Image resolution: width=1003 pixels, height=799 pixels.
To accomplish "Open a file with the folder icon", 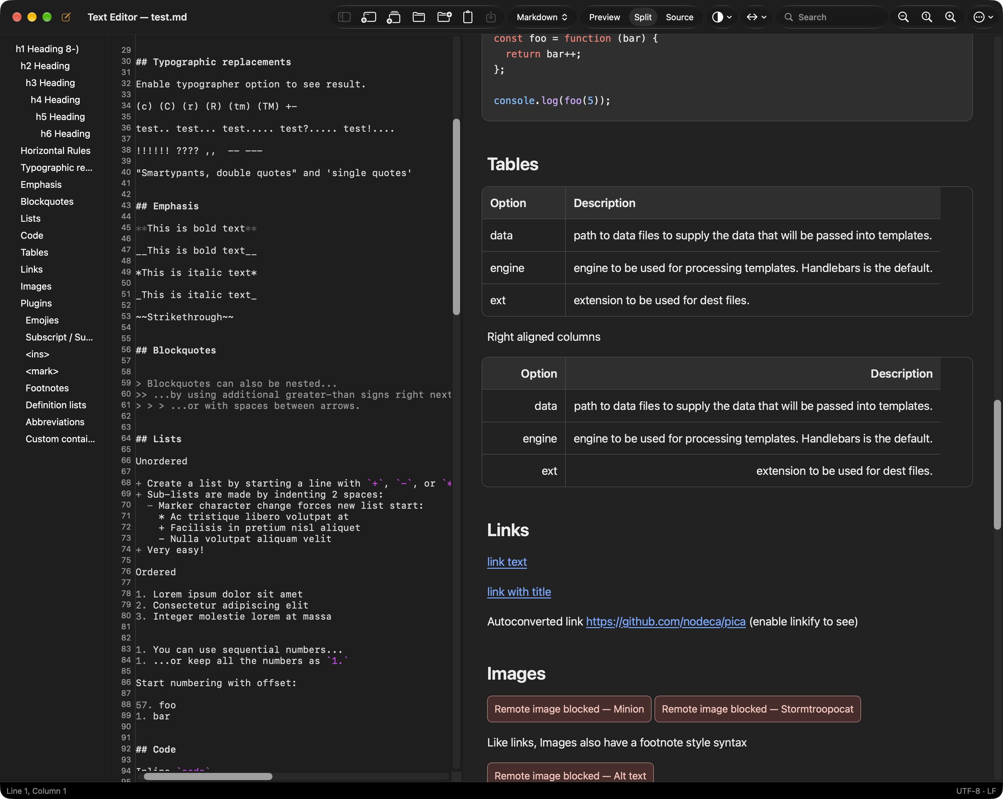I will click(419, 17).
